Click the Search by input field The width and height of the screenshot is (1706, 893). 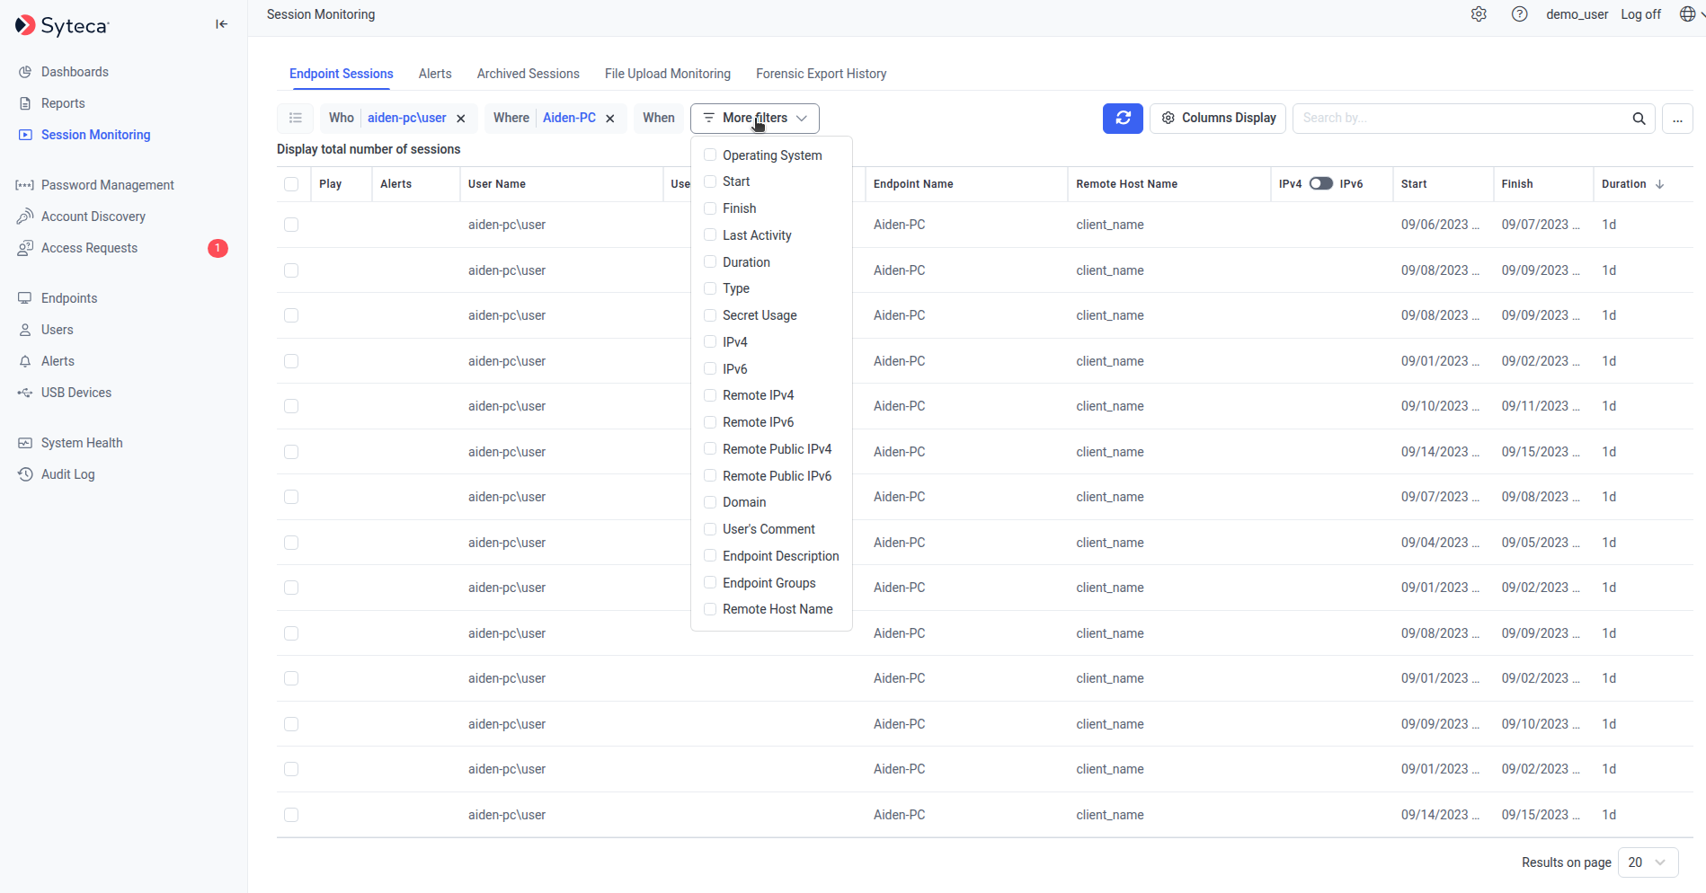[x=1461, y=118]
